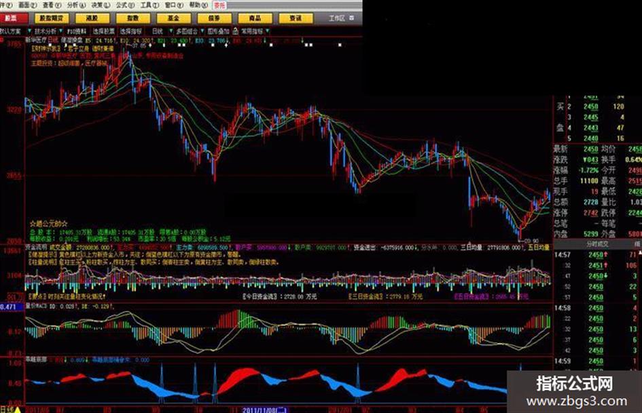Image resolution: width=642 pixels, height=413 pixels.
Task: Click the 图形叠加 toolbar button
Action: coord(218,31)
